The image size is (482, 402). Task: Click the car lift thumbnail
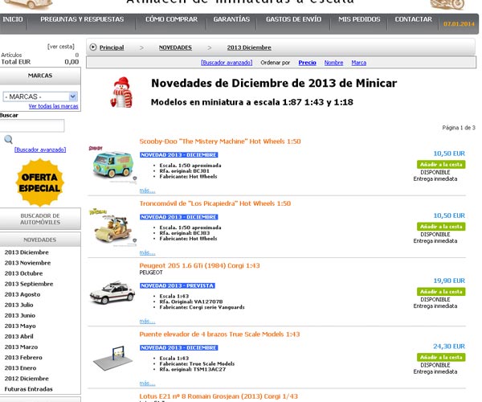(112, 359)
